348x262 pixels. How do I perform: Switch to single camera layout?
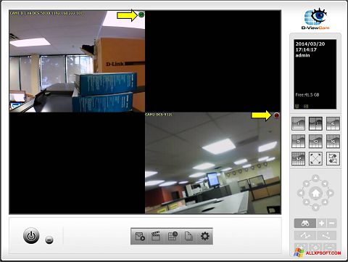pos(298,123)
